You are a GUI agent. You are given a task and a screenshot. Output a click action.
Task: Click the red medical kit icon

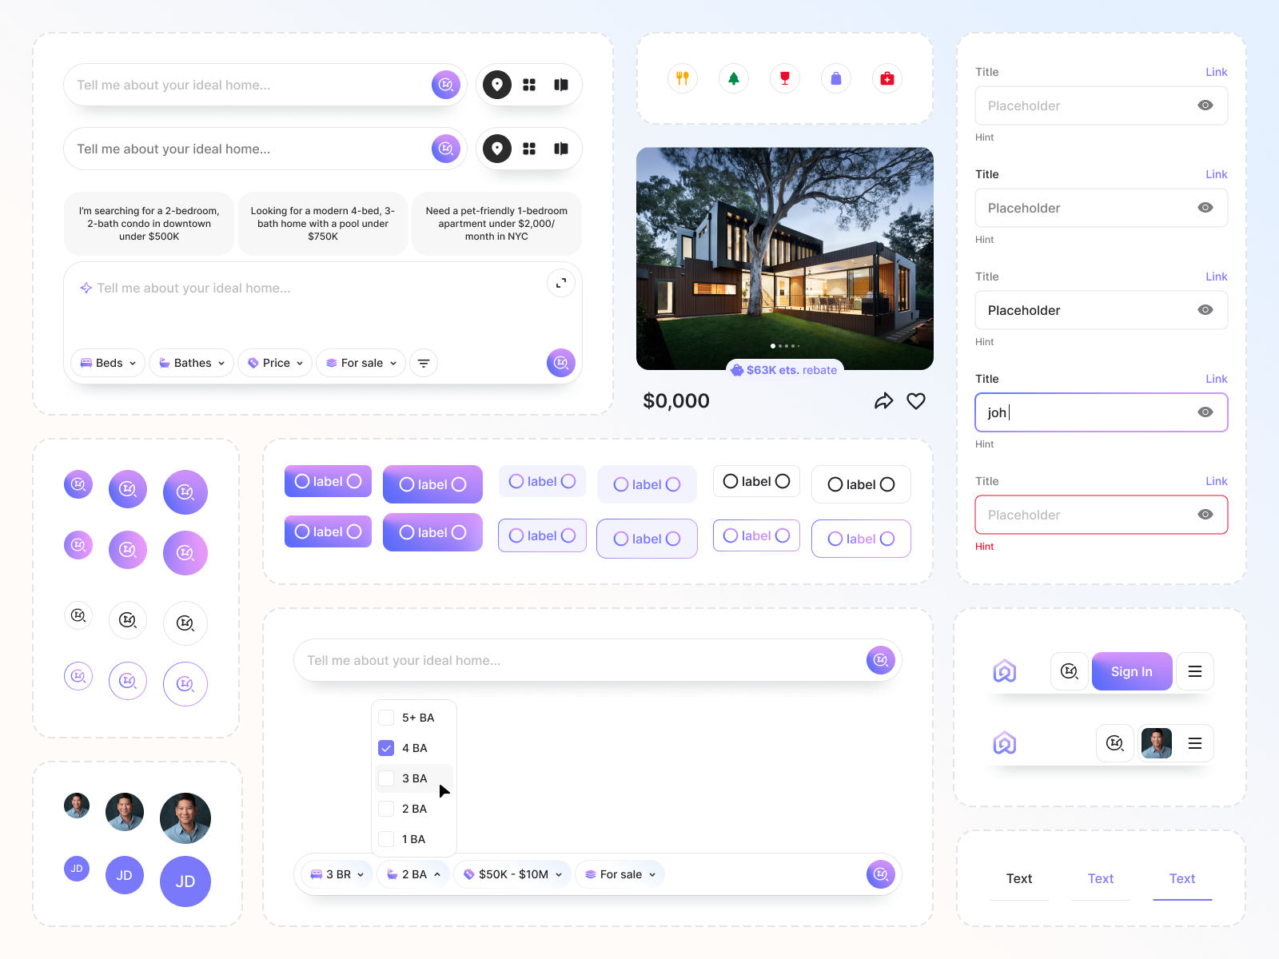pos(887,78)
